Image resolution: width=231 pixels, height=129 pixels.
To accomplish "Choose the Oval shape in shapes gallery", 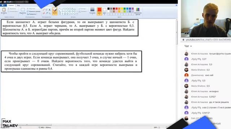I will pos(65,9).
